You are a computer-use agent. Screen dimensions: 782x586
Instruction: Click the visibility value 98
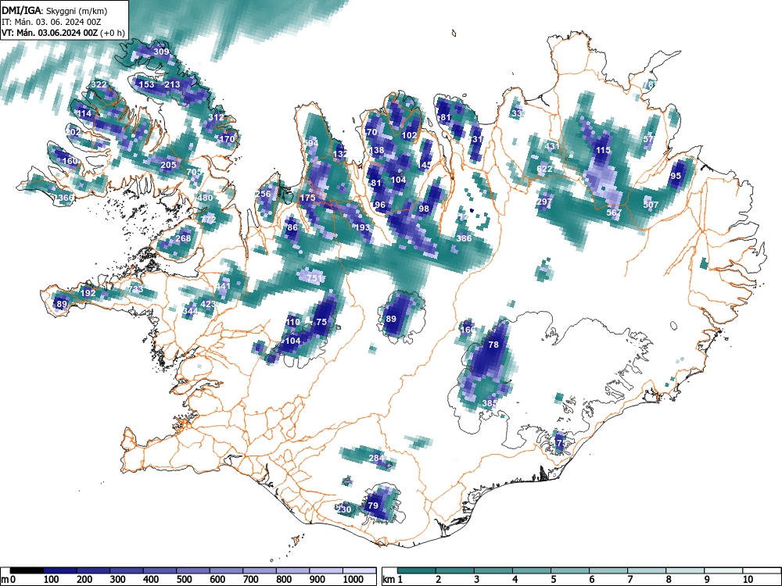(x=424, y=209)
